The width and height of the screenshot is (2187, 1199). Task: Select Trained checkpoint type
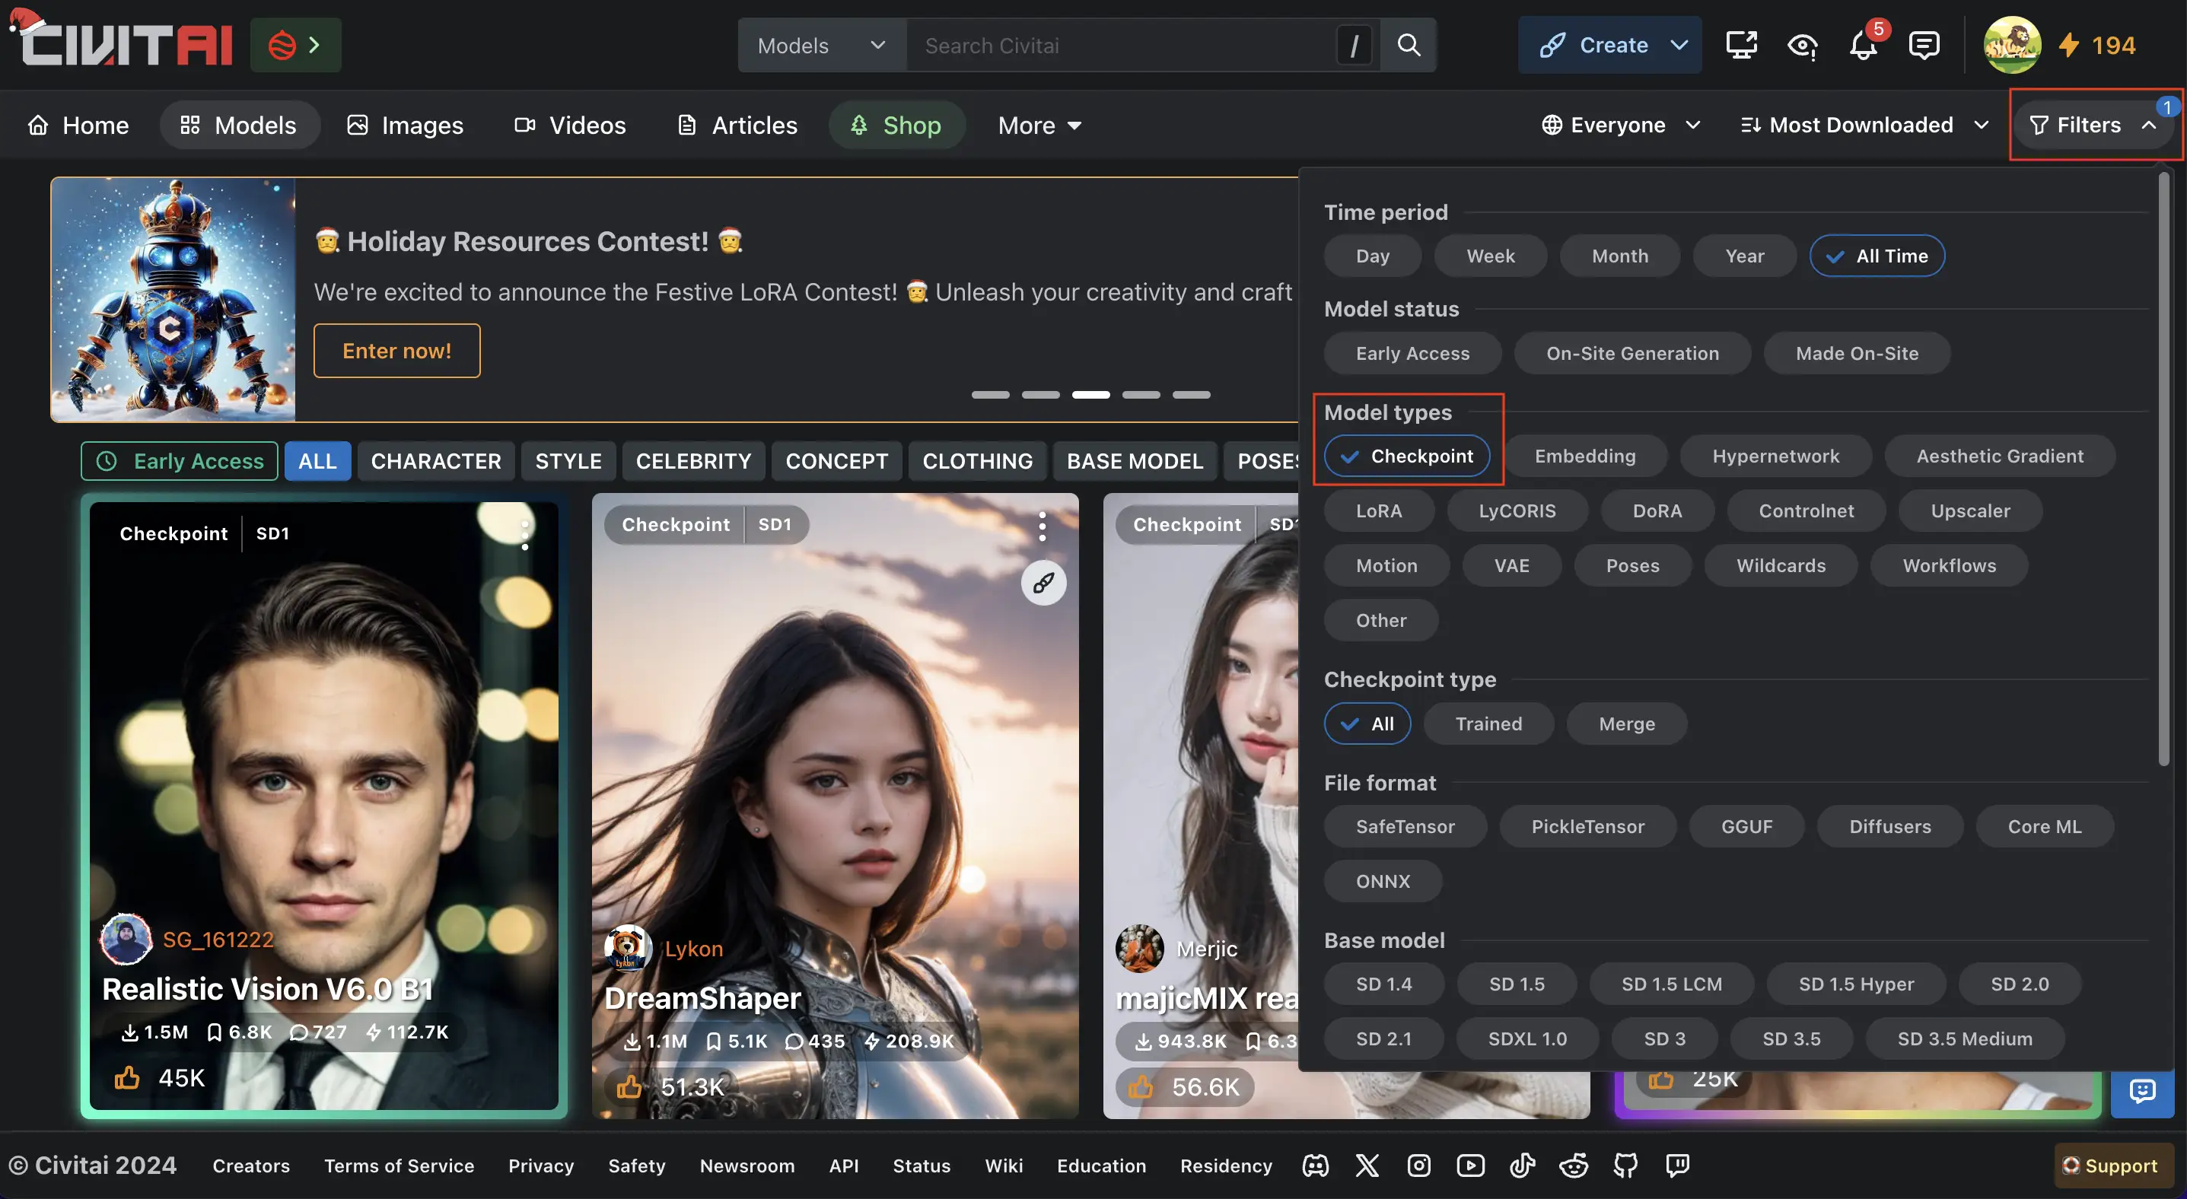pos(1488,723)
